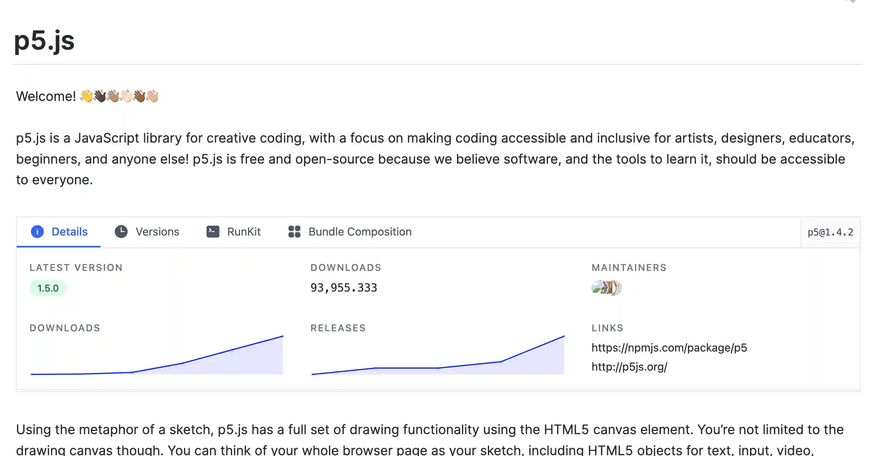The image size is (875, 456).
Task: Open the http://p5js.org/ link
Action: pos(629,367)
